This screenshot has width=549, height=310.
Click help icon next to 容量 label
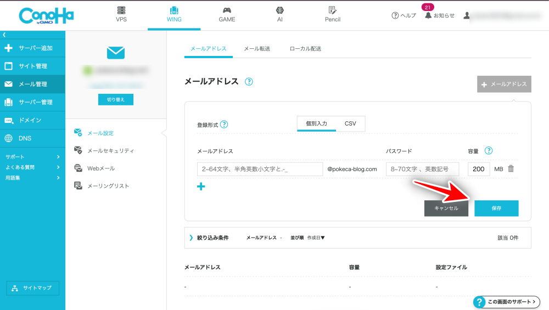tap(489, 151)
